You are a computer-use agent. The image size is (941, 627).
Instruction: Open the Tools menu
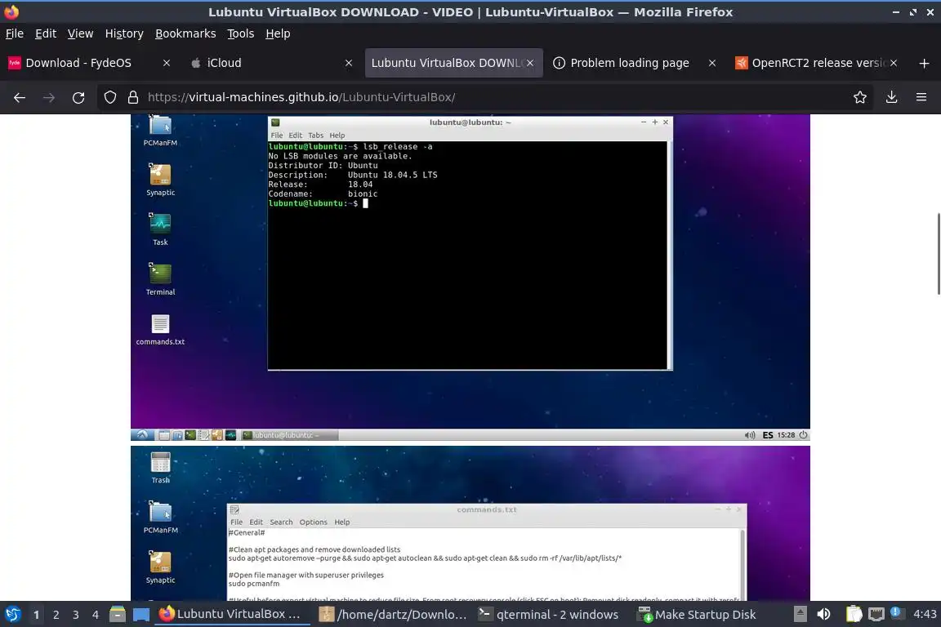(241, 33)
